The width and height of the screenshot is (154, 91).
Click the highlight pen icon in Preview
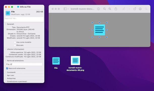click(x=124, y=9)
